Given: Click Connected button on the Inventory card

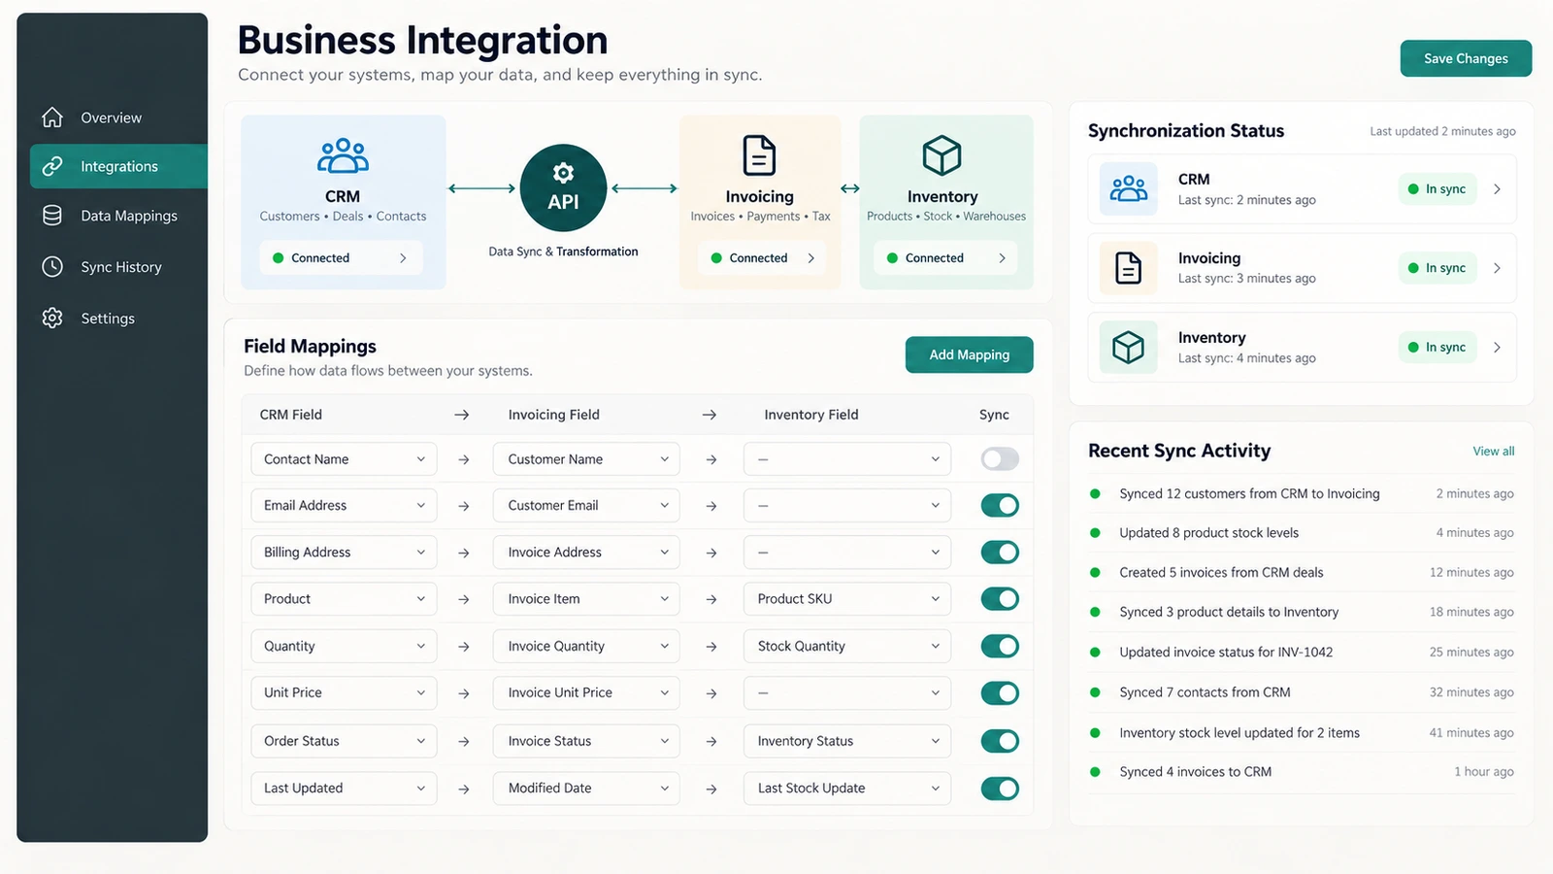Looking at the screenshot, I should coord(945,258).
